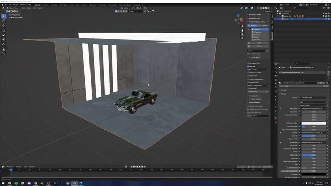This screenshot has width=331, height=186.
Task: Click the Upload tab button
Action: 264,25
